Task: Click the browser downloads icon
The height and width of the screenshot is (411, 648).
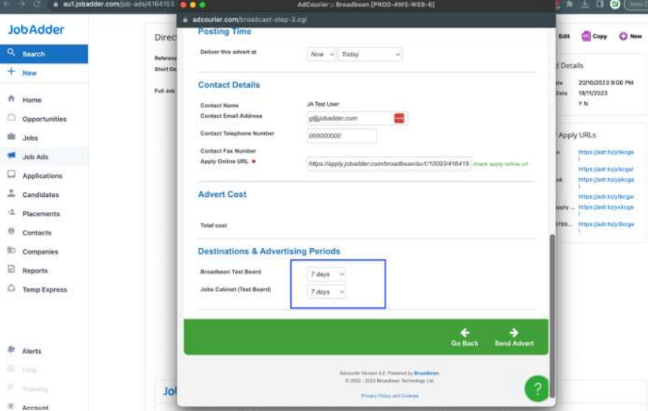Action: tap(585, 5)
